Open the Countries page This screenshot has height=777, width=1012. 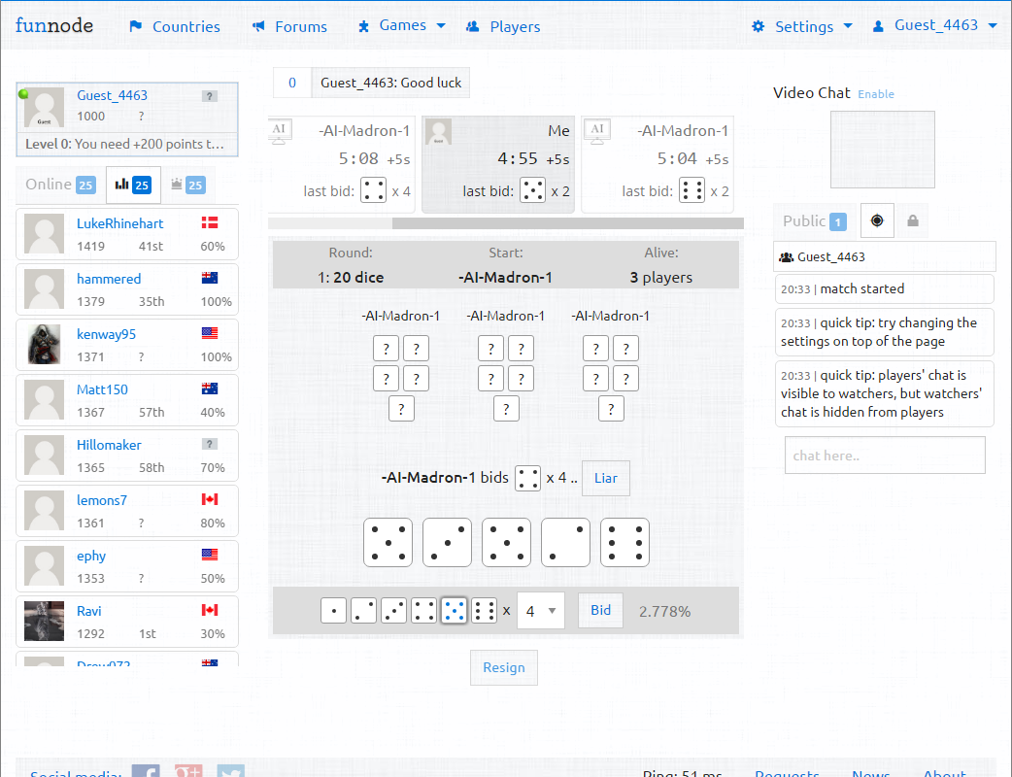tap(186, 26)
